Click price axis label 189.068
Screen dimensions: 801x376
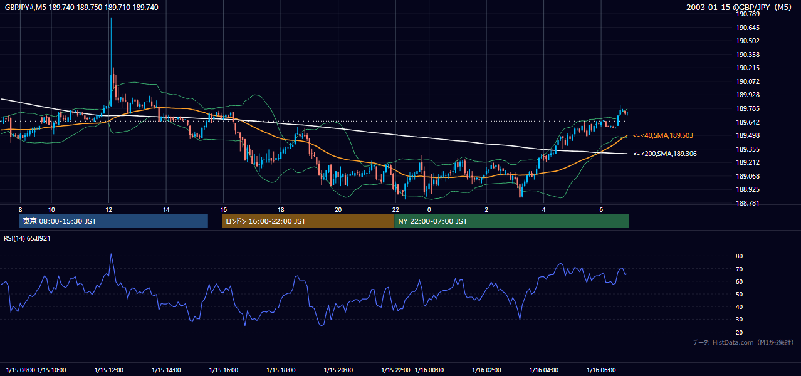pos(748,176)
